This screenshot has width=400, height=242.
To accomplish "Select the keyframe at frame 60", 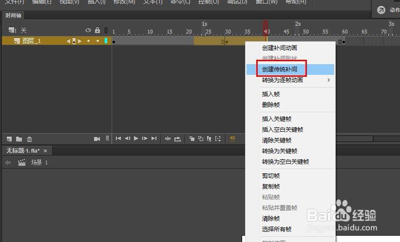I will 344,42.
